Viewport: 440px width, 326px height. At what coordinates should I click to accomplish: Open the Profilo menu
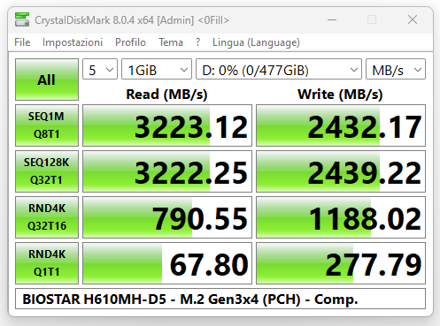click(130, 42)
